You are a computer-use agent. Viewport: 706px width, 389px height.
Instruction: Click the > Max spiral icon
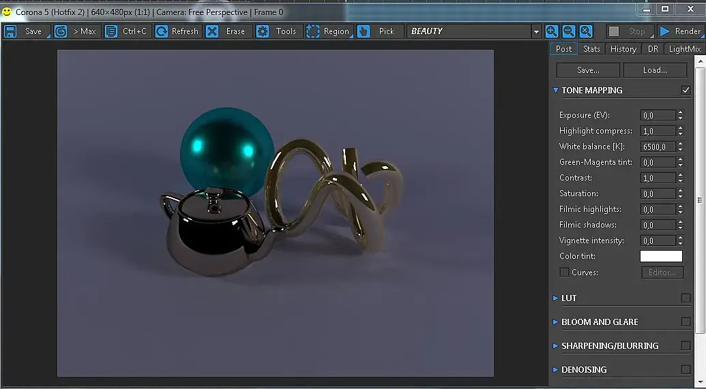(x=61, y=31)
